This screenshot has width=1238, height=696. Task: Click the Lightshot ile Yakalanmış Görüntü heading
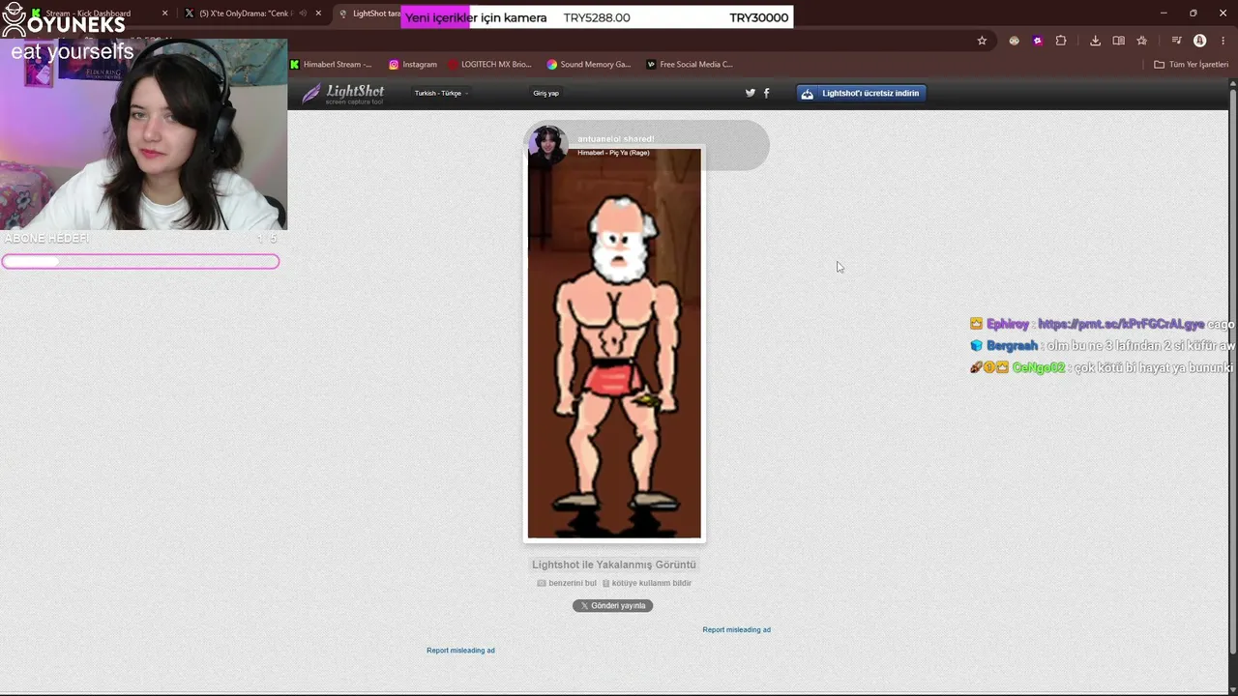(614, 565)
